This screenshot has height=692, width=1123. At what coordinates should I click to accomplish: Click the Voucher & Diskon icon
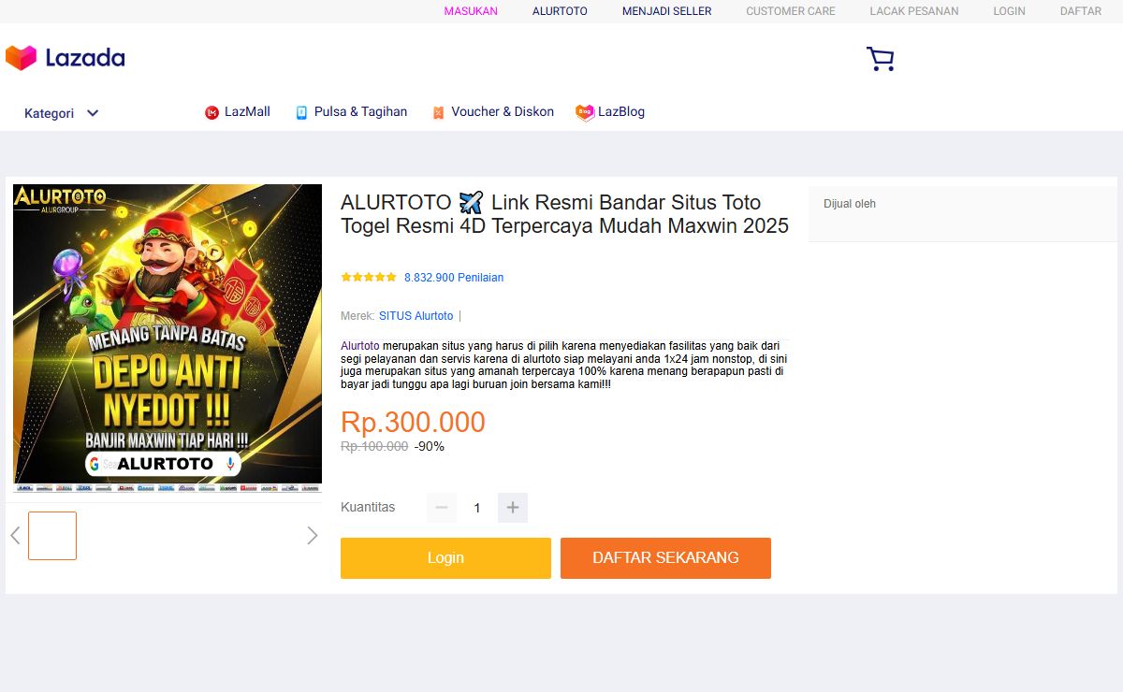[438, 112]
